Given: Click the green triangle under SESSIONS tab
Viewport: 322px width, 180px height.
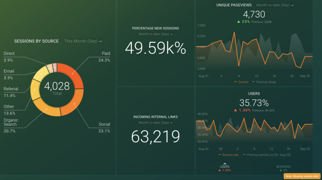Looking at the screenshot, I should pyautogui.click(x=281, y=170).
